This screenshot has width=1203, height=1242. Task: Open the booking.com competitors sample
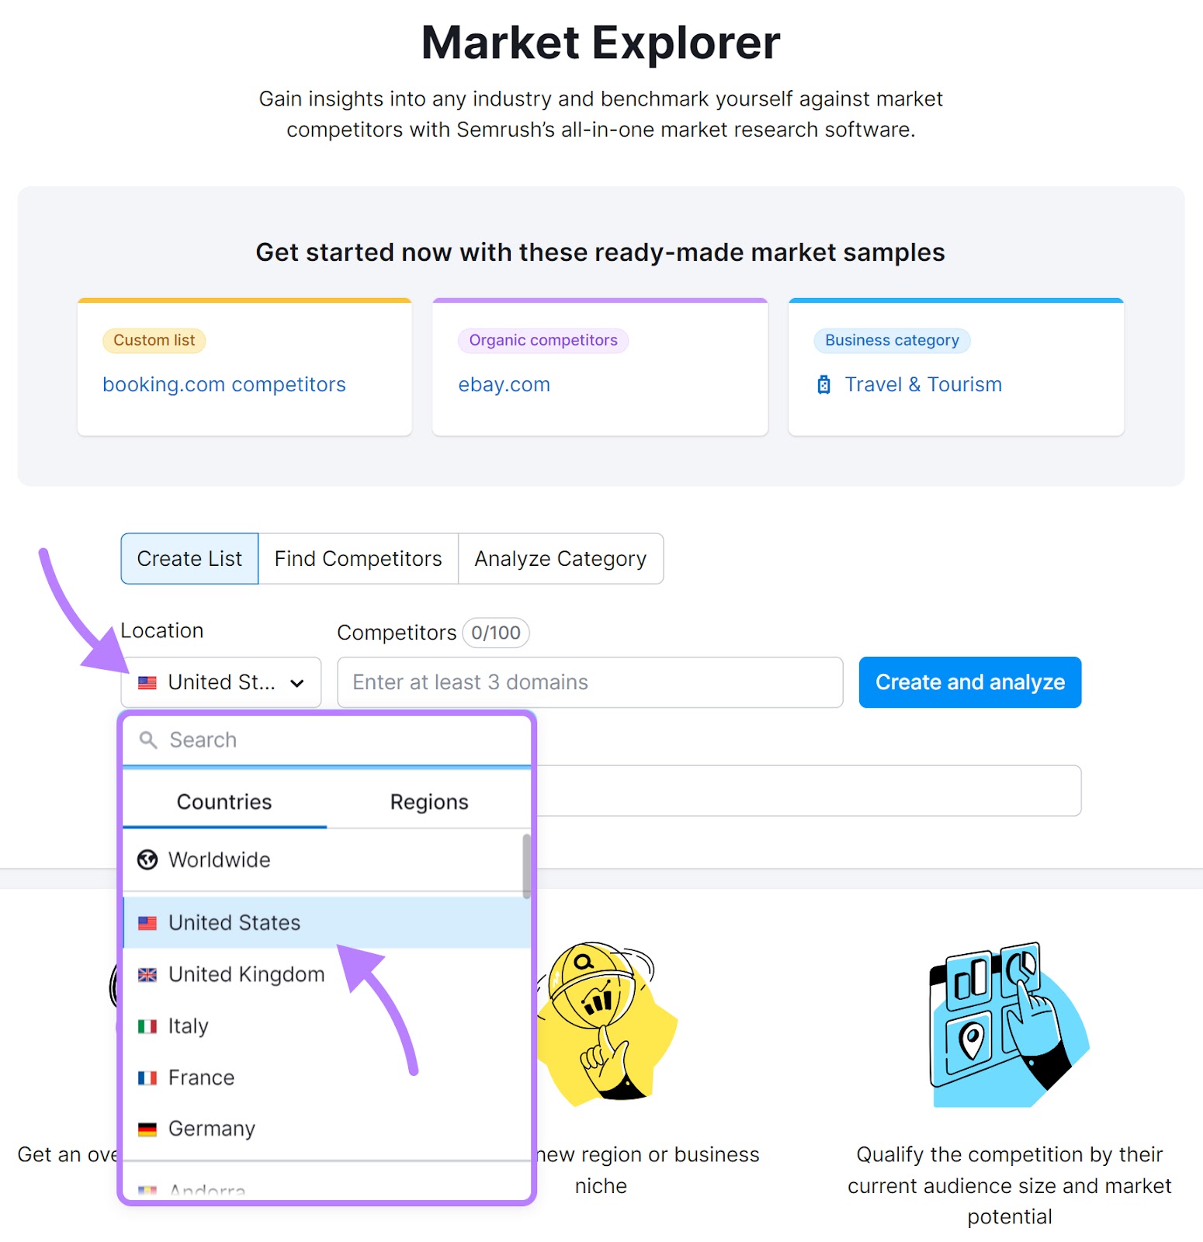point(224,384)
